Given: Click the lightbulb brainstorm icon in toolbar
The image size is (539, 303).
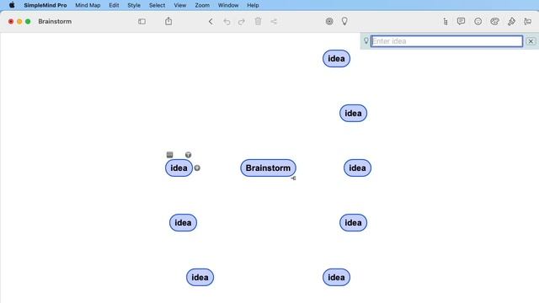Looking at the screenshot, I should pos(344,21).
